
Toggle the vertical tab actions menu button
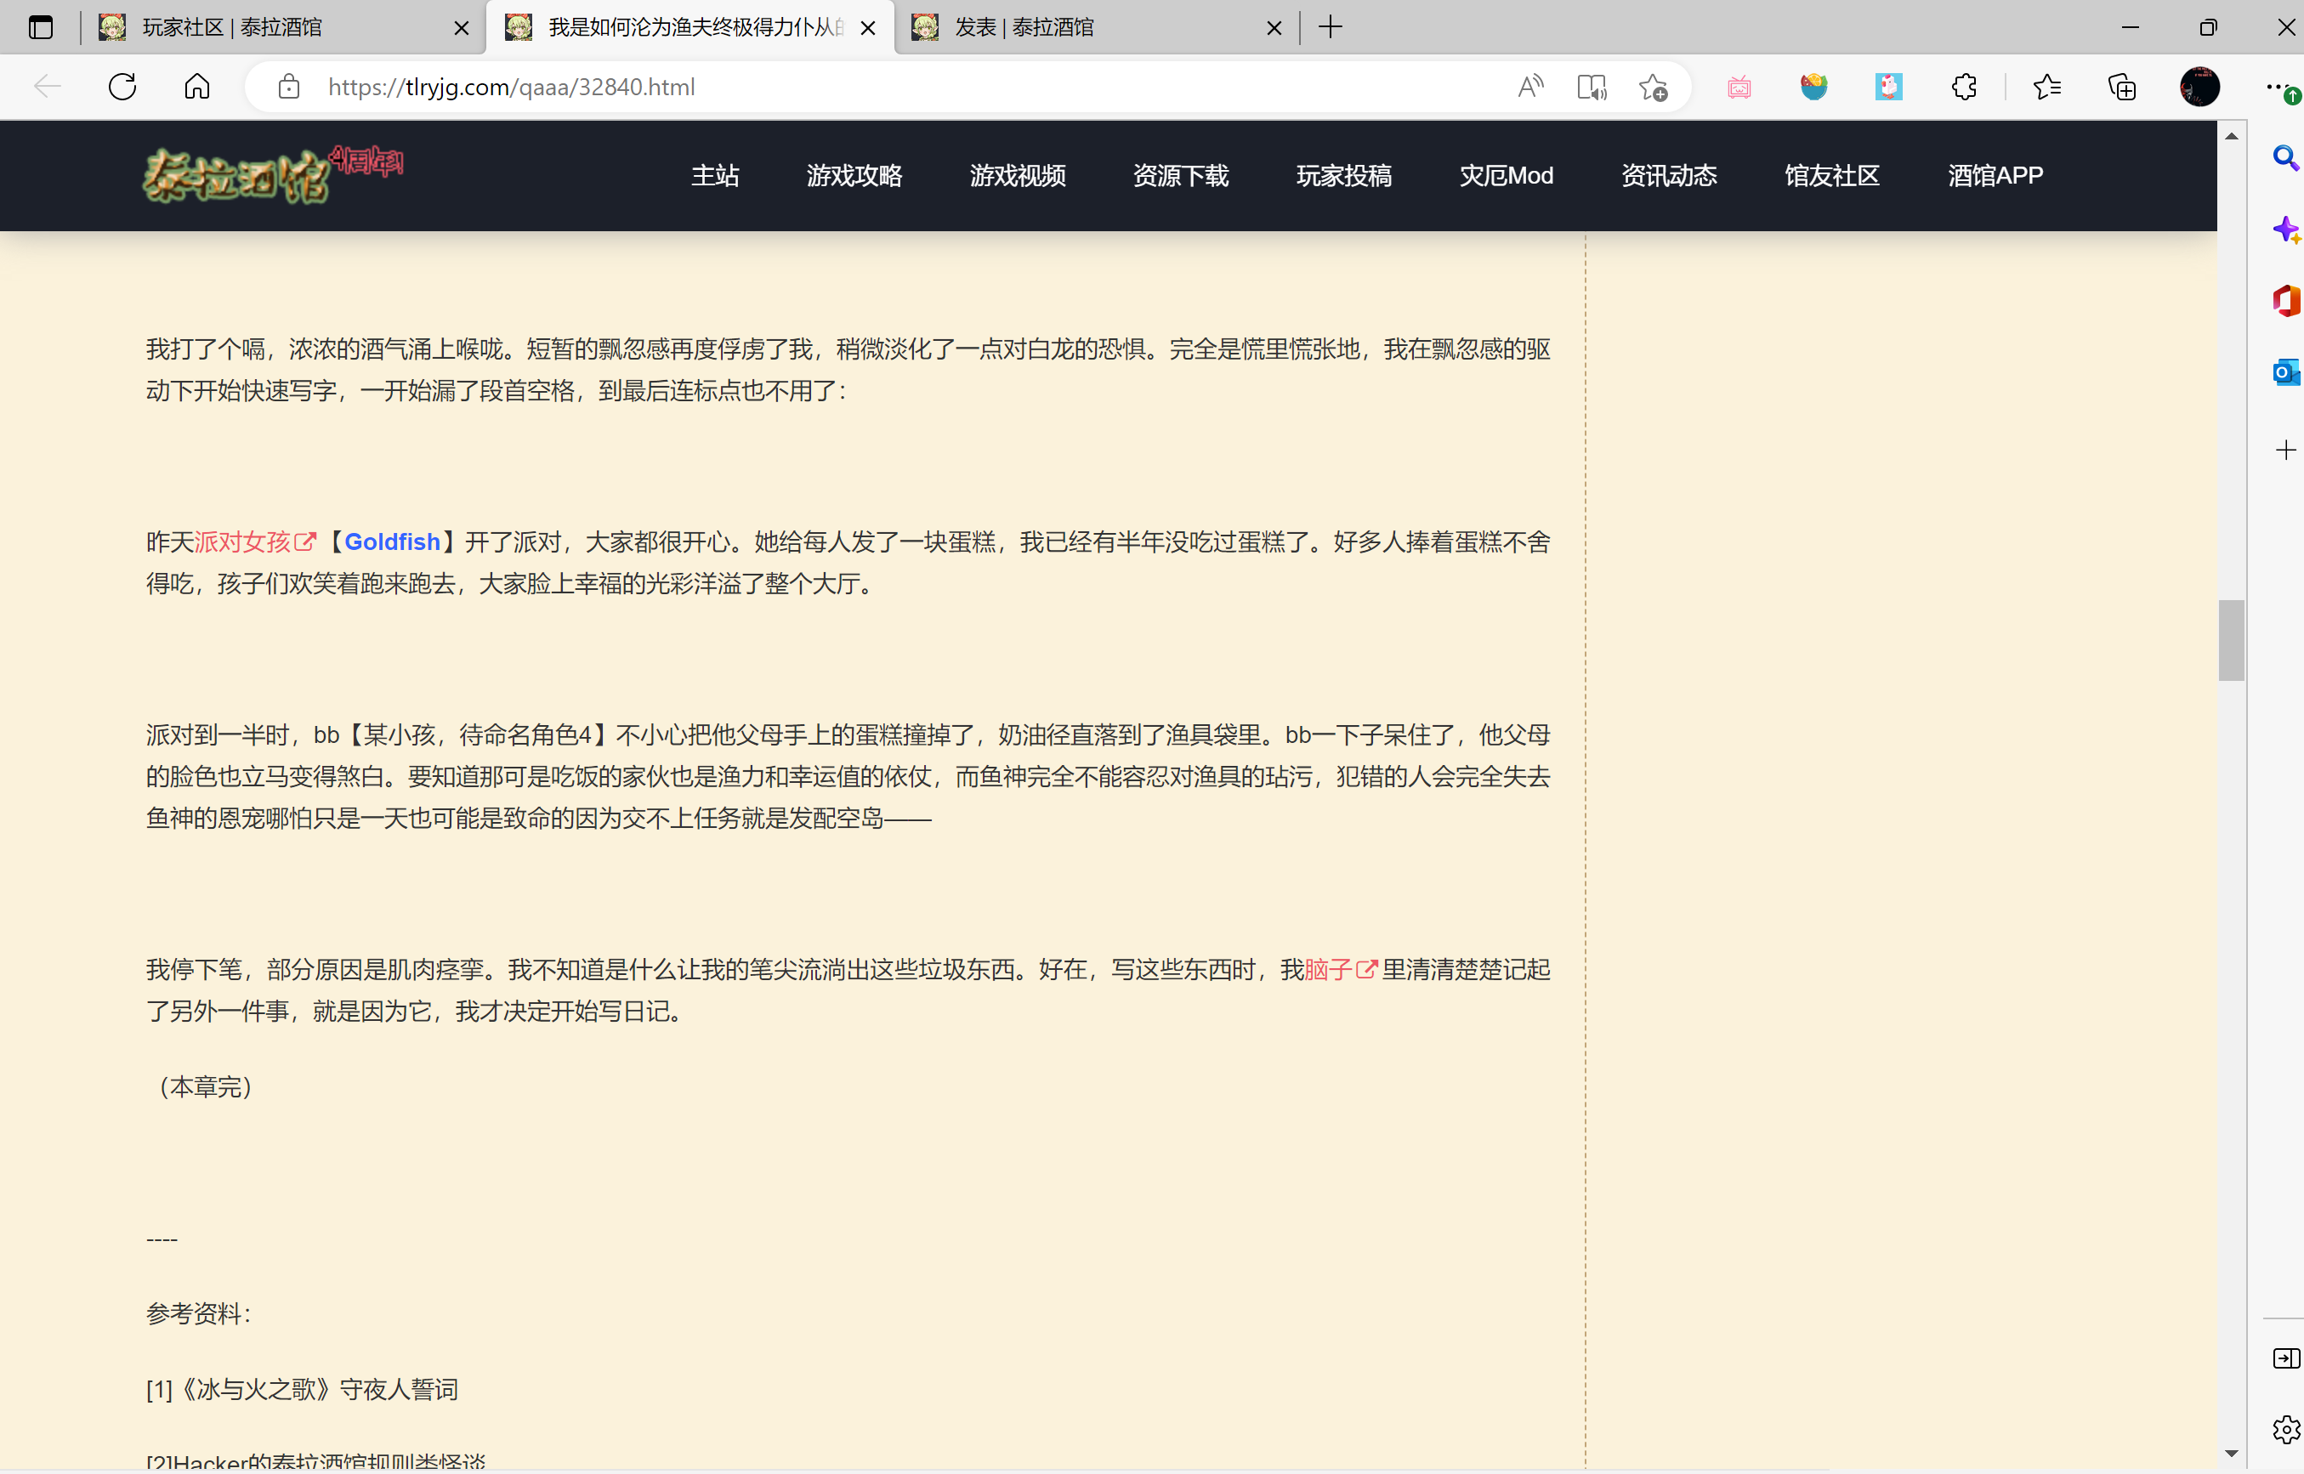tap(40, 27)
